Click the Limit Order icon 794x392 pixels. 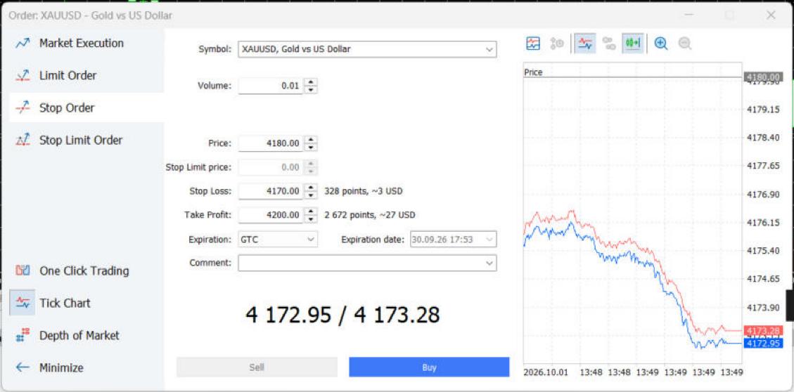(x=23, y=76)
